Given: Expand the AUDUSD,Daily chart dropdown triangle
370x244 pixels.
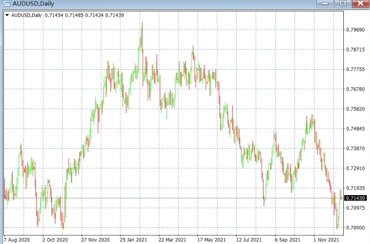Looking at the screenshot, I should click(x=7, y=15).
